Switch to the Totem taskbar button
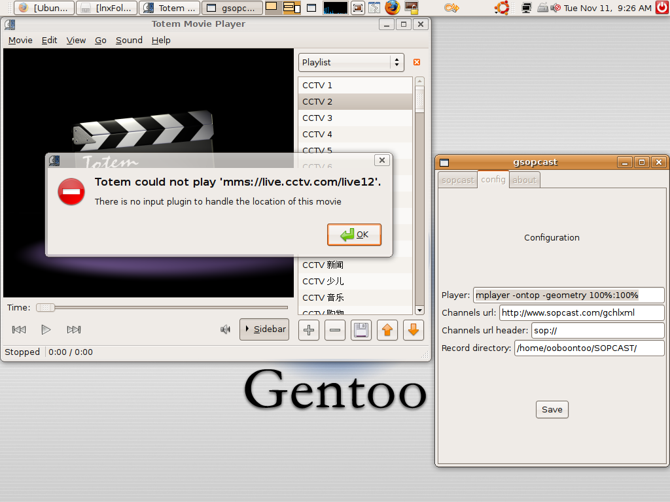Image resolution: width=670 pixels, height=502 pixels. tap(169, 8)
